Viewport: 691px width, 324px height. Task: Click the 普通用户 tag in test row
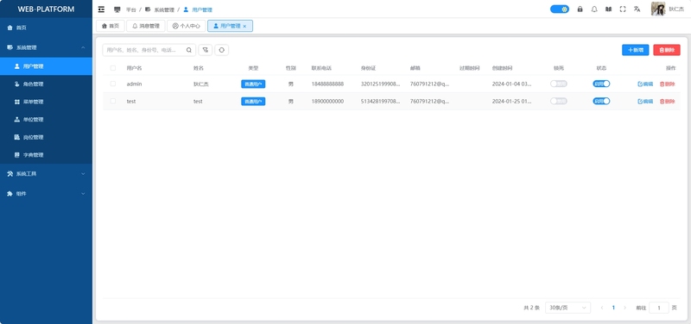tap(253, 101)
